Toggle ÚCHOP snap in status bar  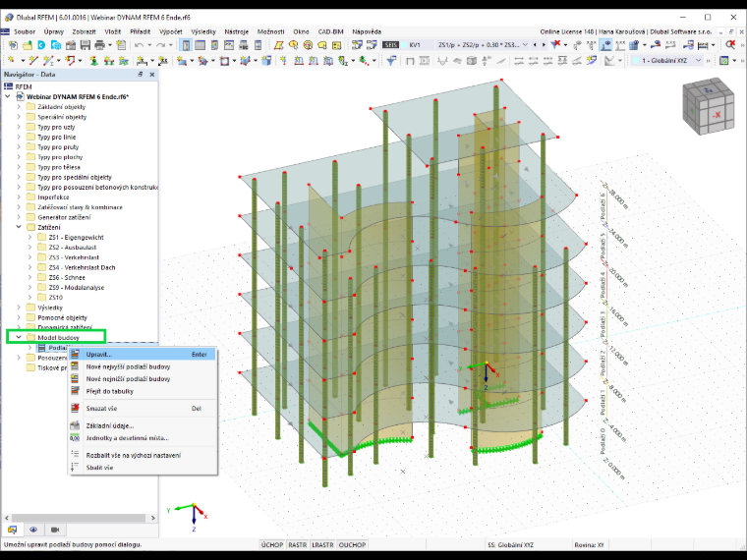coord(272,544)
